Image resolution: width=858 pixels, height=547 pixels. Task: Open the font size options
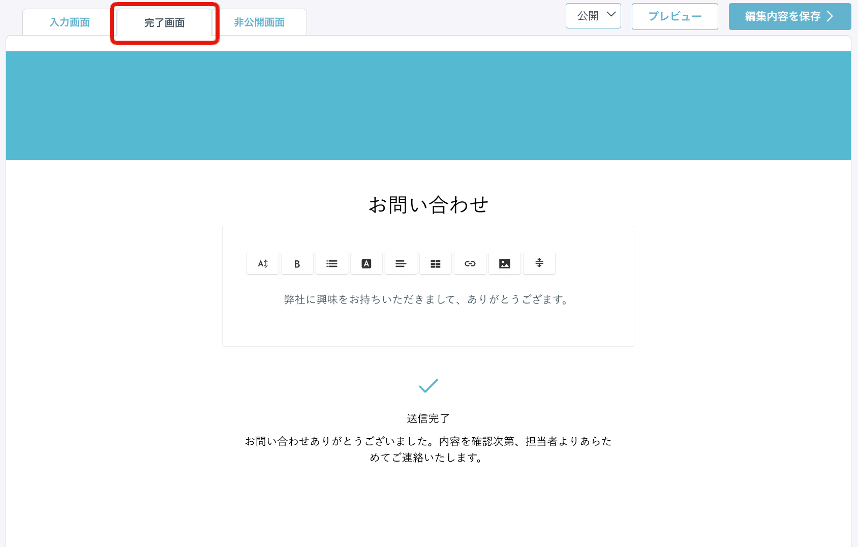[x=262, y=263]
